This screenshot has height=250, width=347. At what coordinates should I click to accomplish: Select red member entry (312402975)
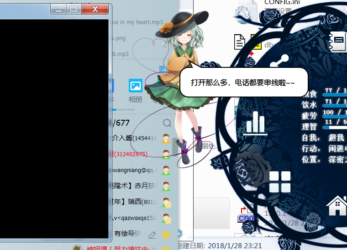click(130, 154)
